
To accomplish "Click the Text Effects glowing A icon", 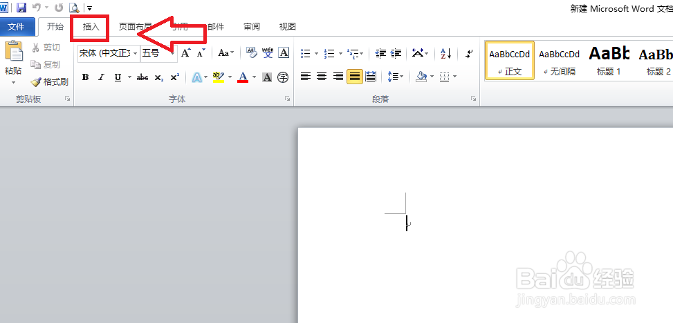I will [196, 77].
